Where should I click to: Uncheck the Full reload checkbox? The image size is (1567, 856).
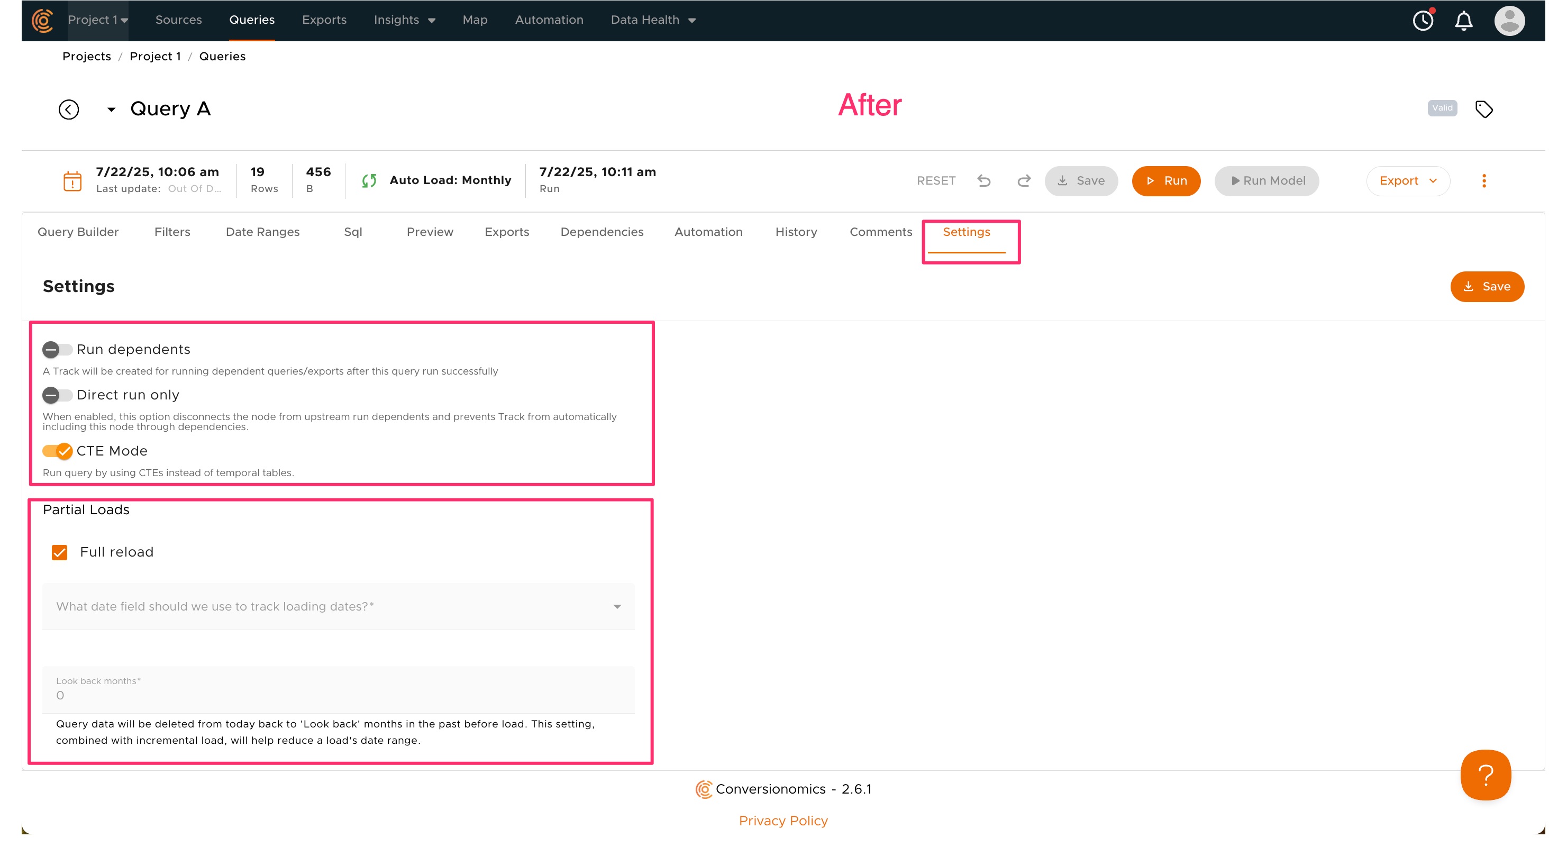pos(60,552)
